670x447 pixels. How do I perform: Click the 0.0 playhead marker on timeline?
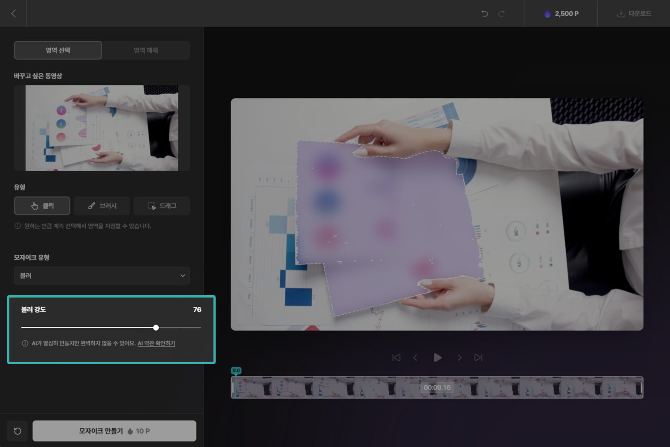(x=236, y=371)
